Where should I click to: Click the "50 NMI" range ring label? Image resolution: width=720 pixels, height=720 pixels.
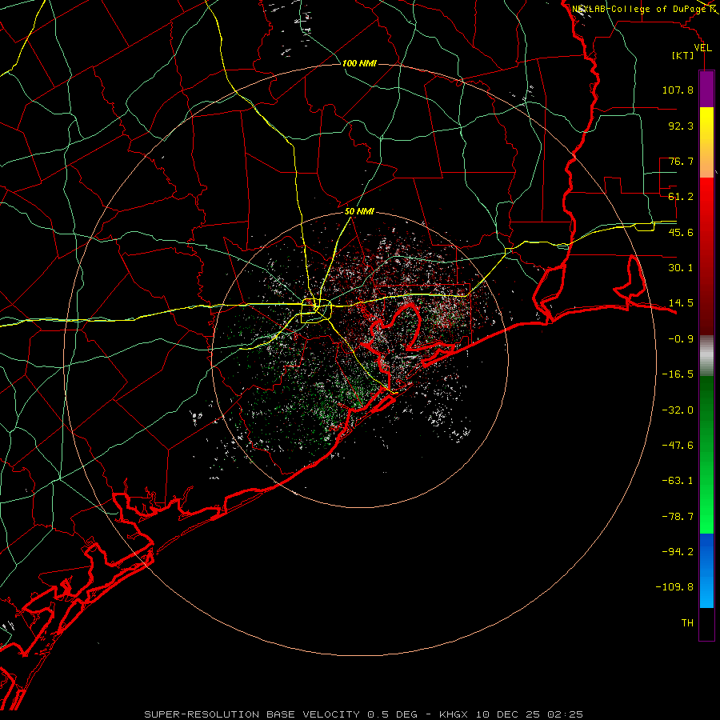click(x=359, y=211)
